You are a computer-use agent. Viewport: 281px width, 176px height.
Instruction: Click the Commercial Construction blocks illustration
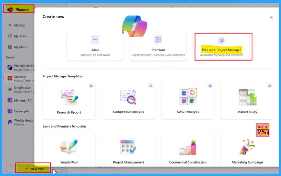click(188, 147)
